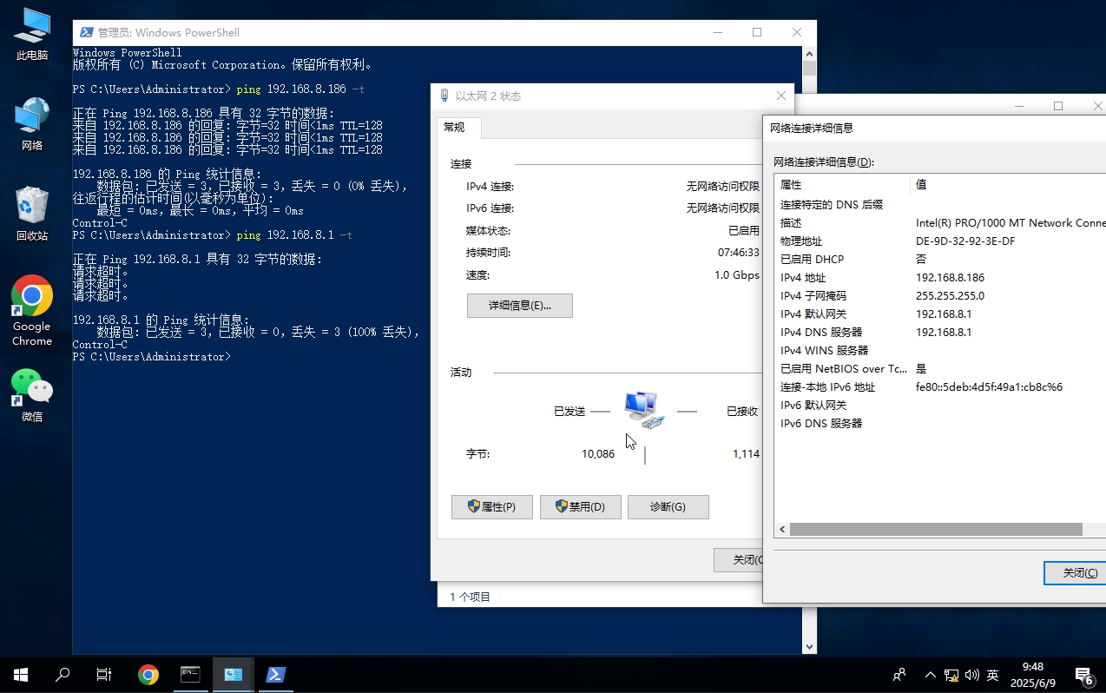Image resolution: width=1106 pixels, height=693 pixels.
Task: Switch to PowerShell via taskbar icon
Action: tap(276, 675)
